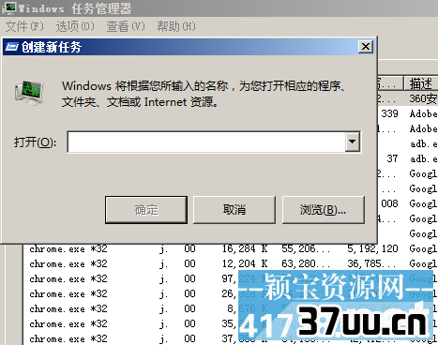Select chrome.exe *32 row with 16,284 K
The height and width of the screenshot is (345, 438).
pos(231,248)
